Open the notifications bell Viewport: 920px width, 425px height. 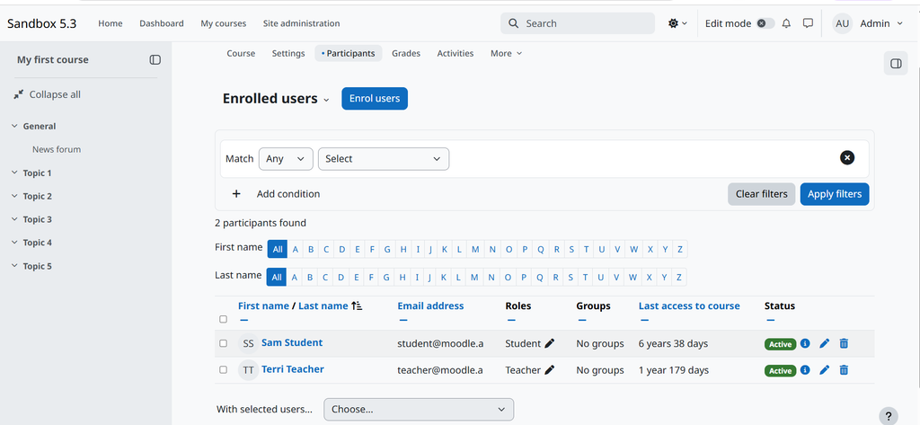787,23
